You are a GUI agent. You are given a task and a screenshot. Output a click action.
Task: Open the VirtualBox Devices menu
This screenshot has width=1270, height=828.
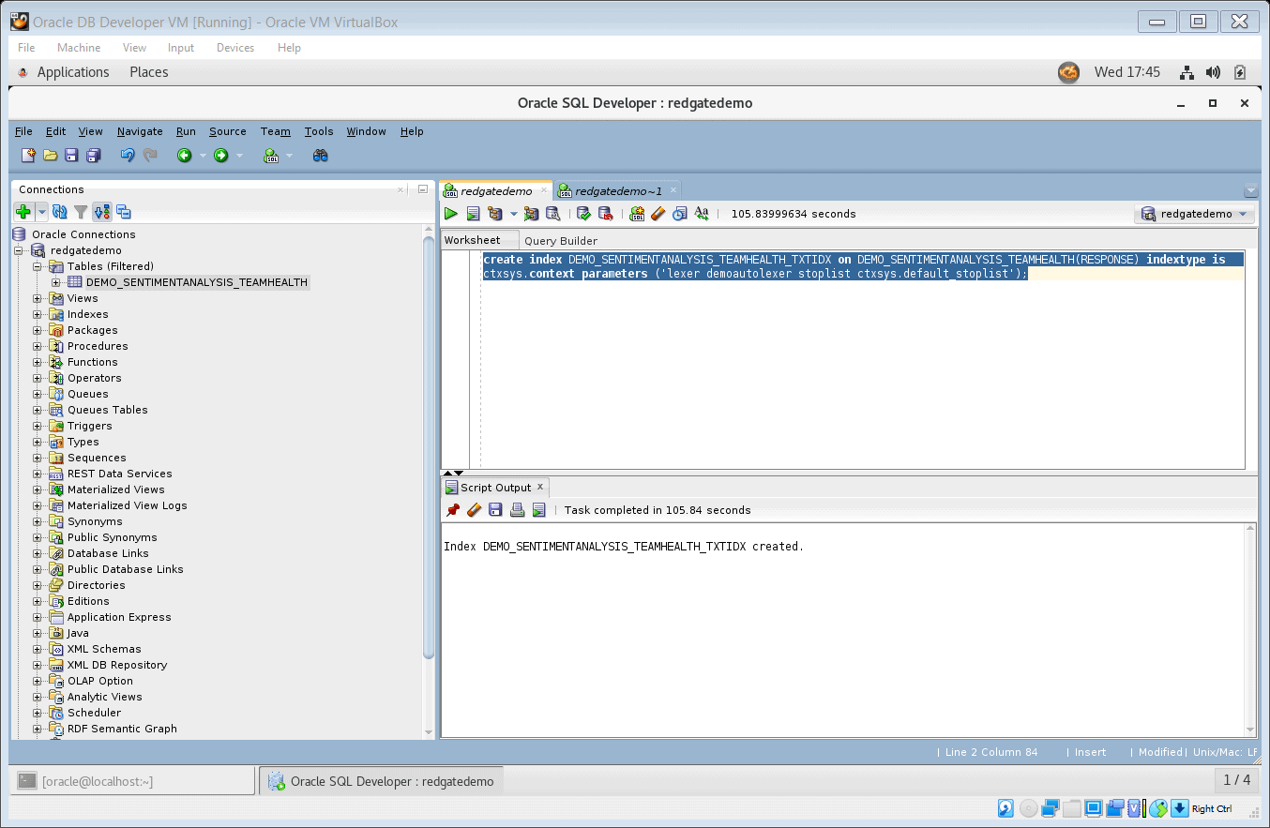234,48
